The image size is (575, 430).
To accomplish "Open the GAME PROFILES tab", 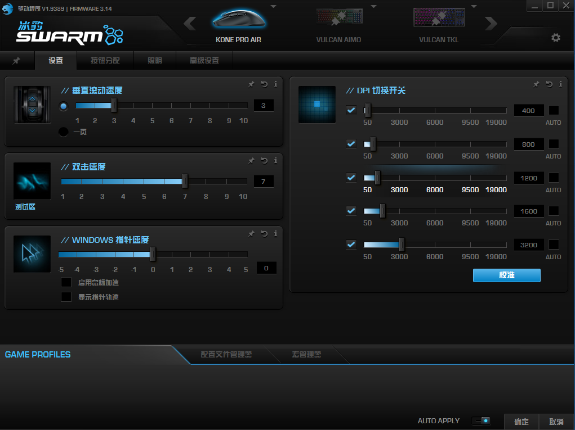I will pyautogui.click(x=38, y=355).
